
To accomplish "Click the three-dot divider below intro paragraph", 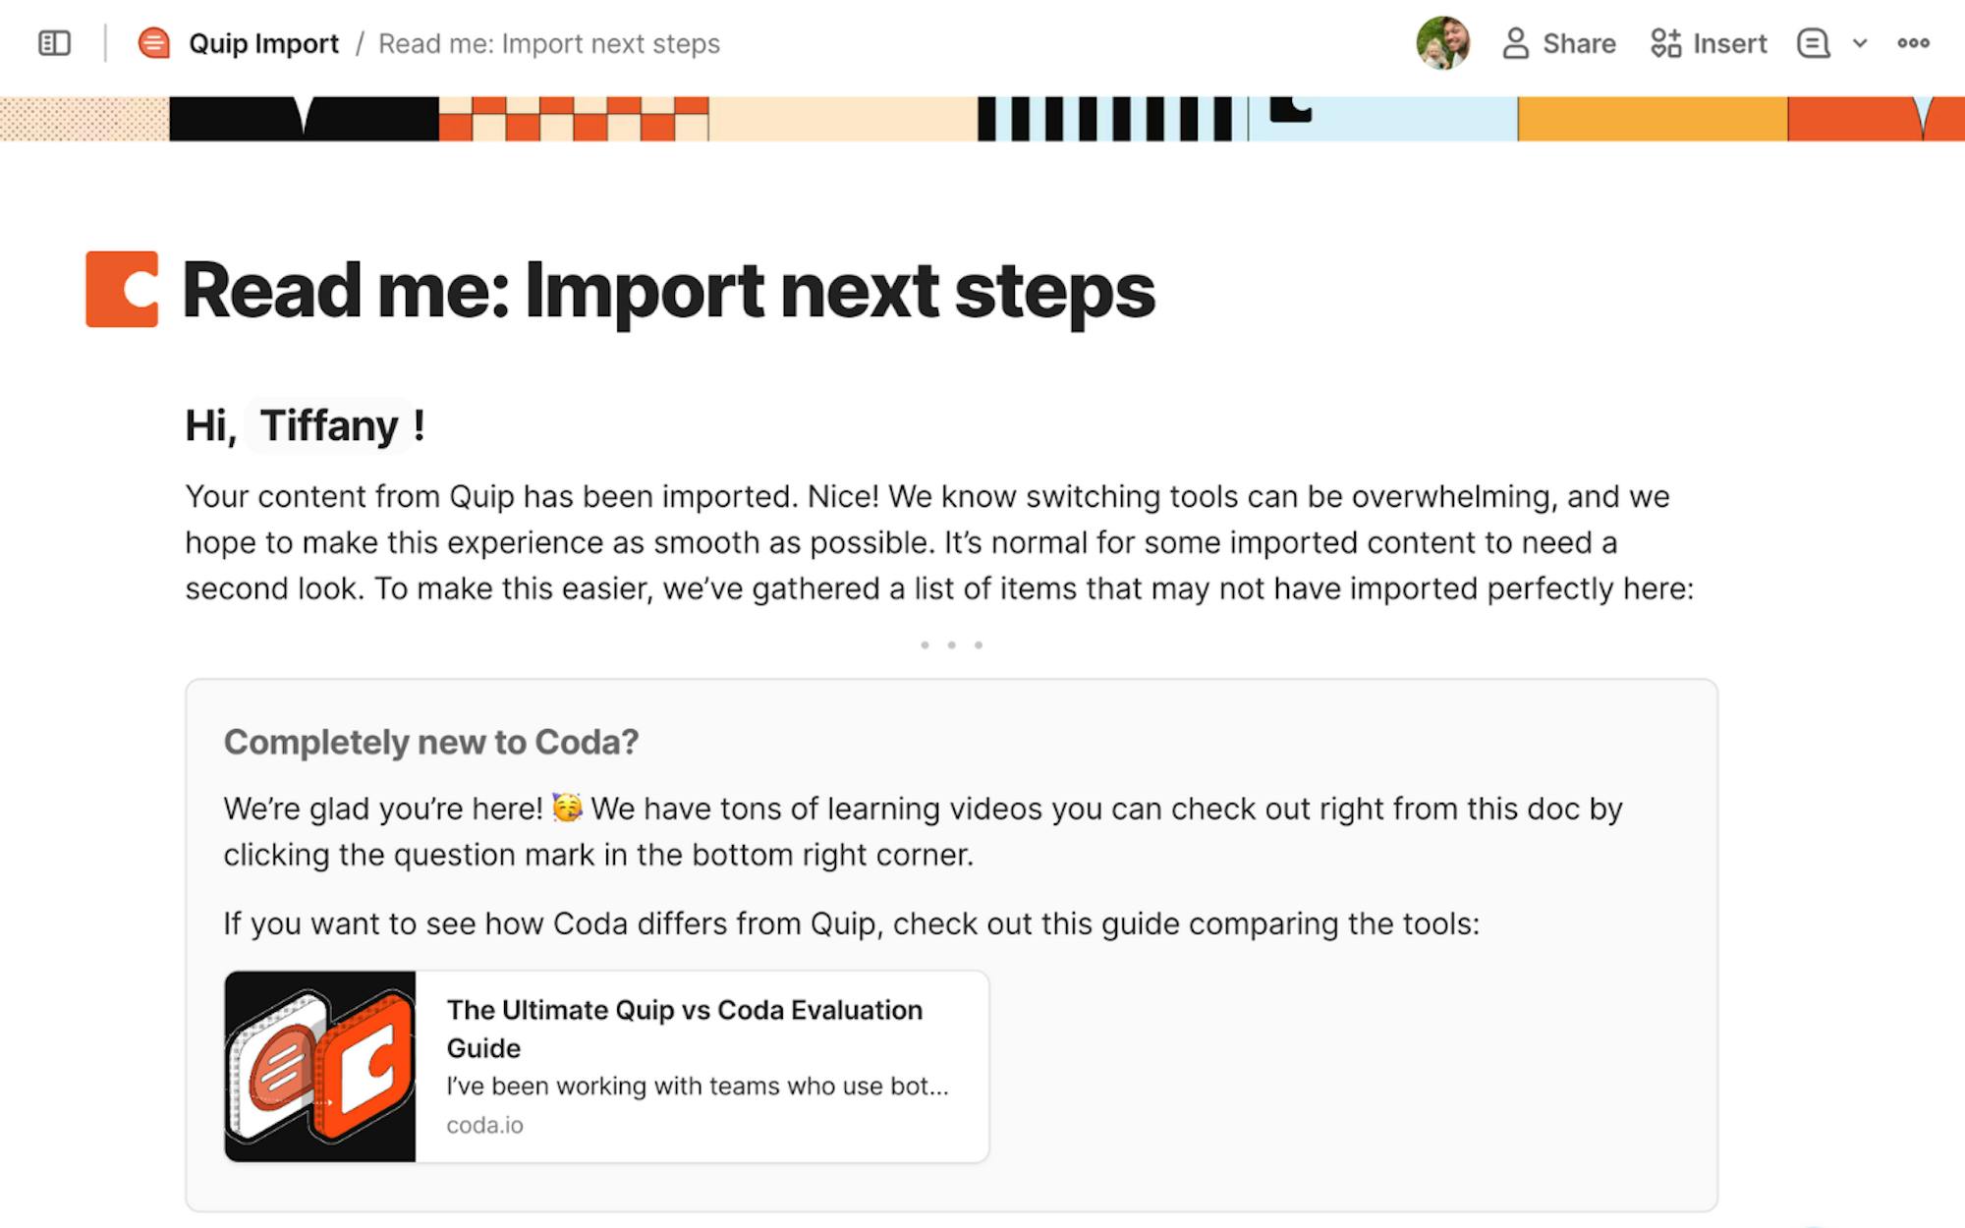I will click(x=951, y=645).
